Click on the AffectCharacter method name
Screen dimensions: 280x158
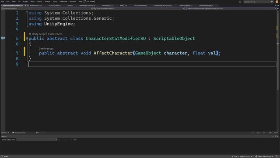coord(113,53)
